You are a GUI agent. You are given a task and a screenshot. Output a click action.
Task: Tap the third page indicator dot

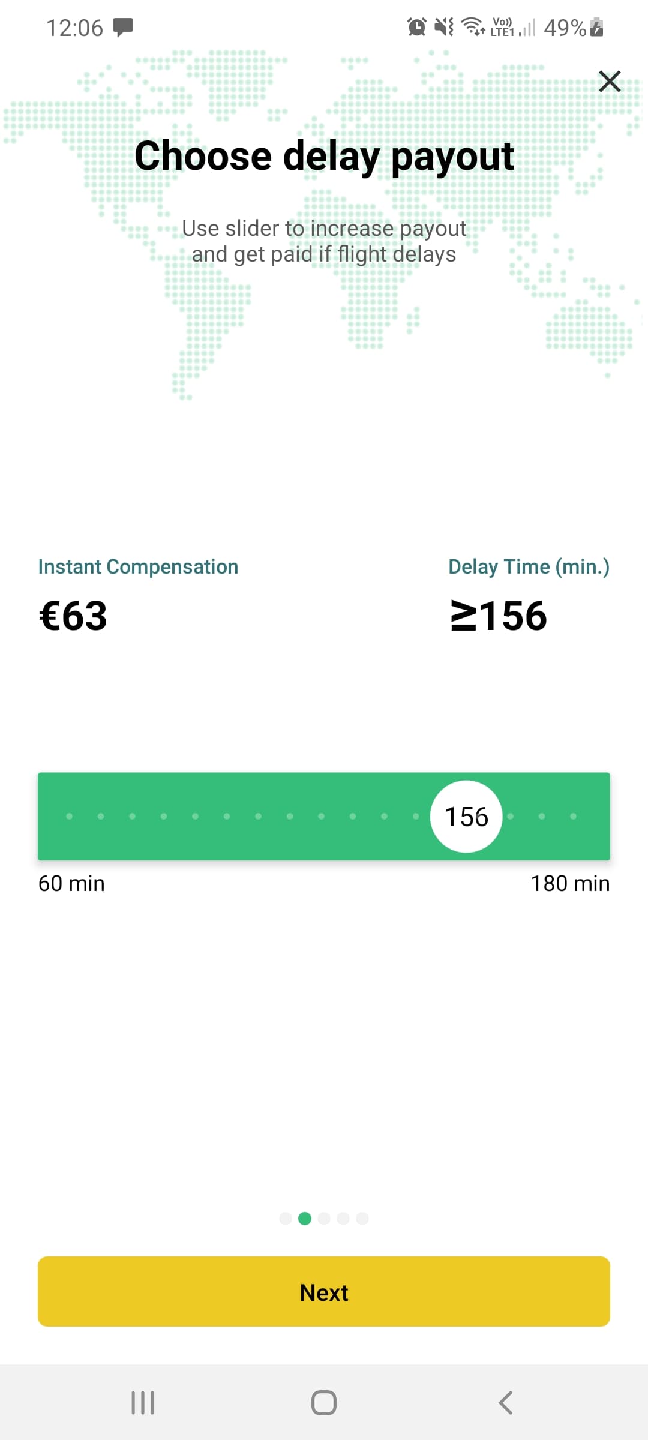[x=324, y=1218]
